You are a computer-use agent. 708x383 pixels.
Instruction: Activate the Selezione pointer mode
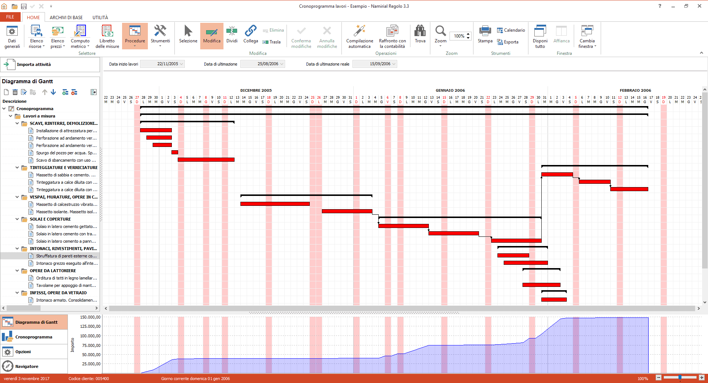(x=188, y=35)
